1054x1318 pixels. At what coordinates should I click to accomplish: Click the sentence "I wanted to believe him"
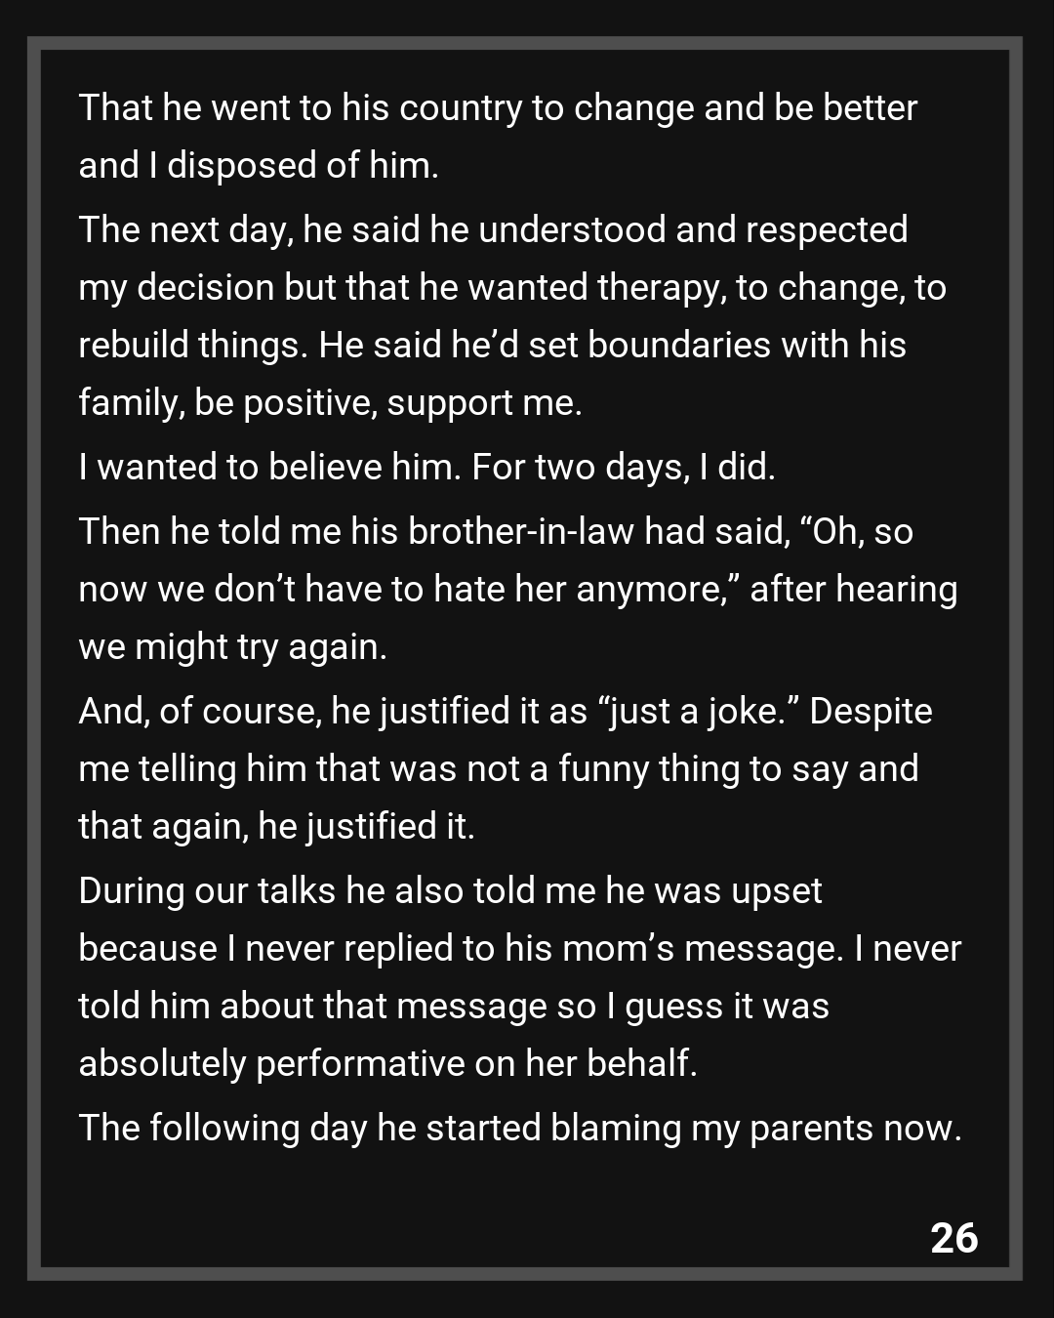pyautogui.click(x=267, y=467)
